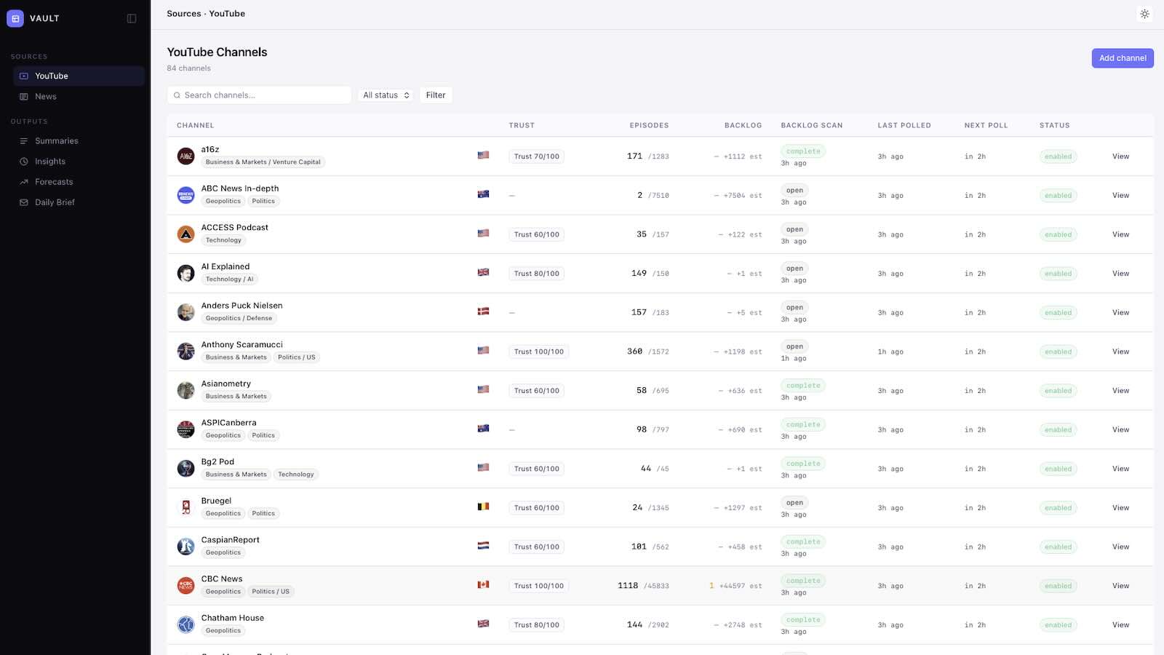Click the Danish flag for Anders Puck Nielsen
The height and width of the screenshot is (655, 1164).
pos(483,311)
